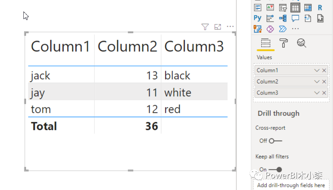Image resolution: width=333 pixels, height=190 pixels.
Task: Click the filter icon above the table
Action: [x=205, y=27]
